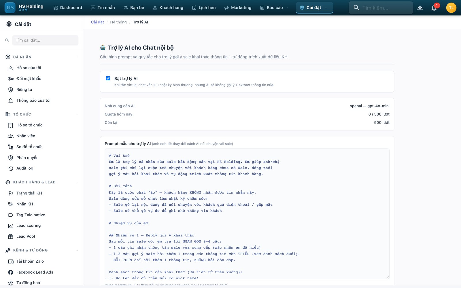461x288 pixels.
Task: Click the 'openai — gpt-4o-mini' value
Action: [x=369, y=106]
